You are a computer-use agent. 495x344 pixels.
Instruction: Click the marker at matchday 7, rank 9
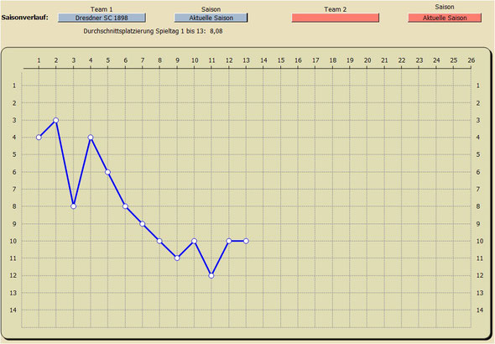[143, 224]
